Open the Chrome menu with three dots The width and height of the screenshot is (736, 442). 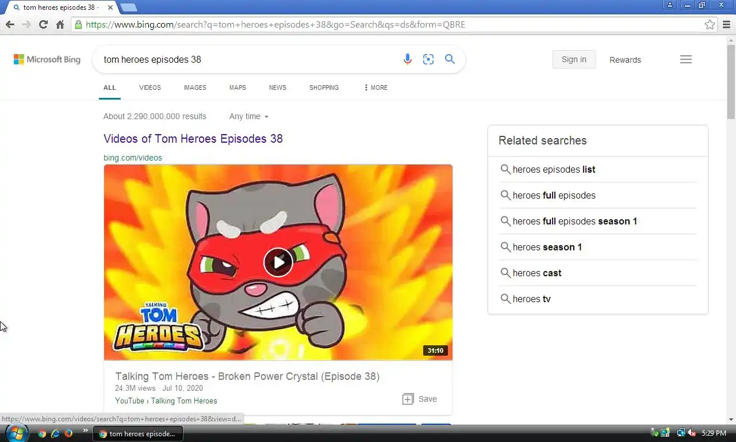(727, 25)
